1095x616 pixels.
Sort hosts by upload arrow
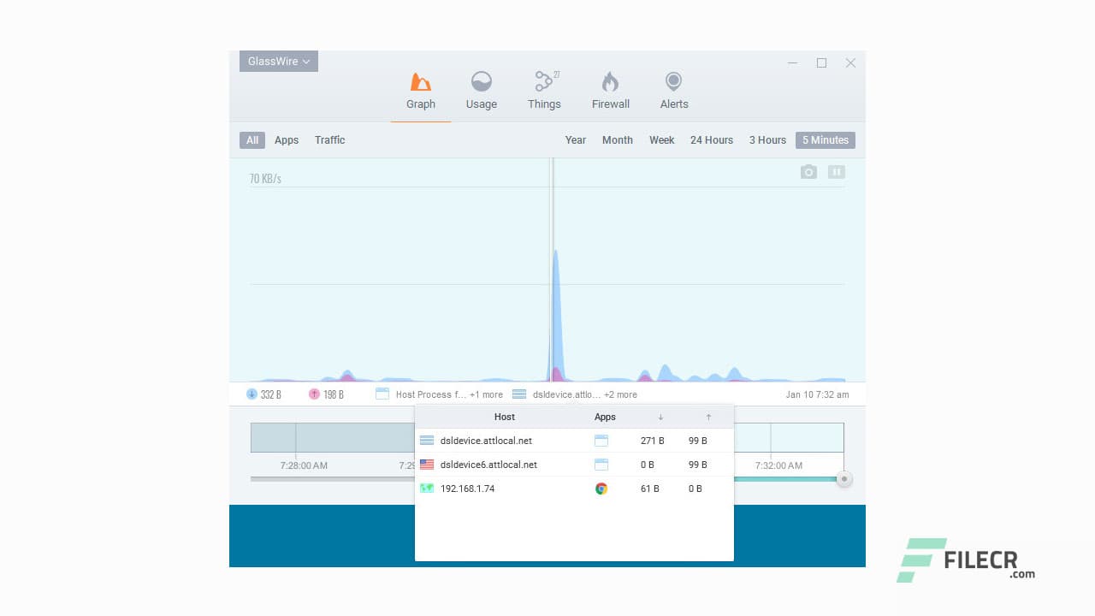(x=708, y=417)
